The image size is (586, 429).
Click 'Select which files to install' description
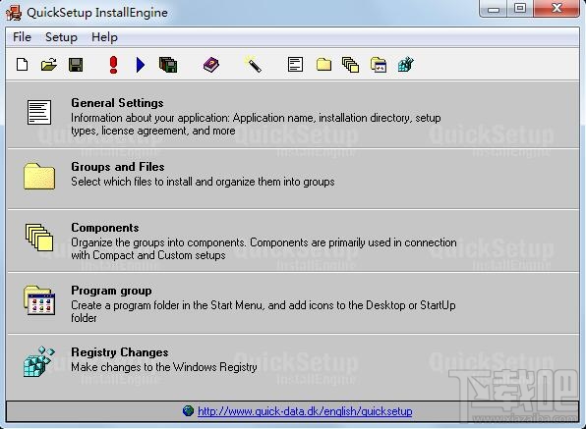[203, 182]
